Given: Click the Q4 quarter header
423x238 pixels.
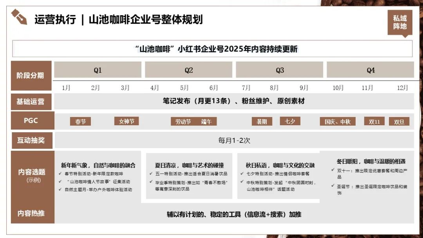Looking at the screenshot, I should pyautogui.click(x=371, y=70).
